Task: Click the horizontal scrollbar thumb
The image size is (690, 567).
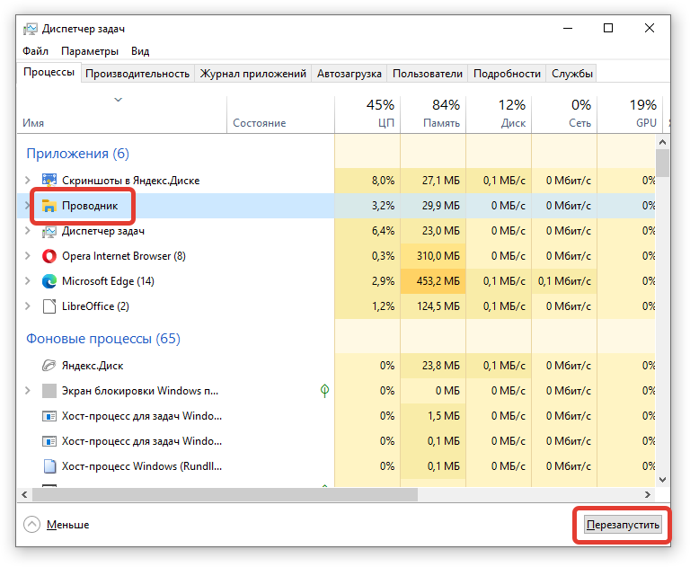Action: click(x=225, y=494)
